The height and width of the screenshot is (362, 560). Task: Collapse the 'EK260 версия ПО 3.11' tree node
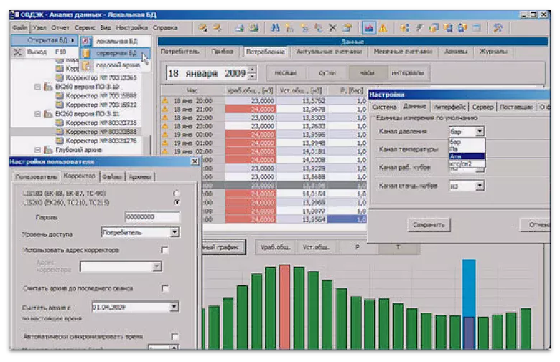tap(37, 113)
